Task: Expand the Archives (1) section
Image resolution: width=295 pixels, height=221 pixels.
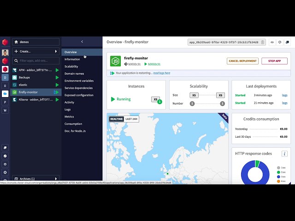Action: pyautogui.click(x=36, y=179)
